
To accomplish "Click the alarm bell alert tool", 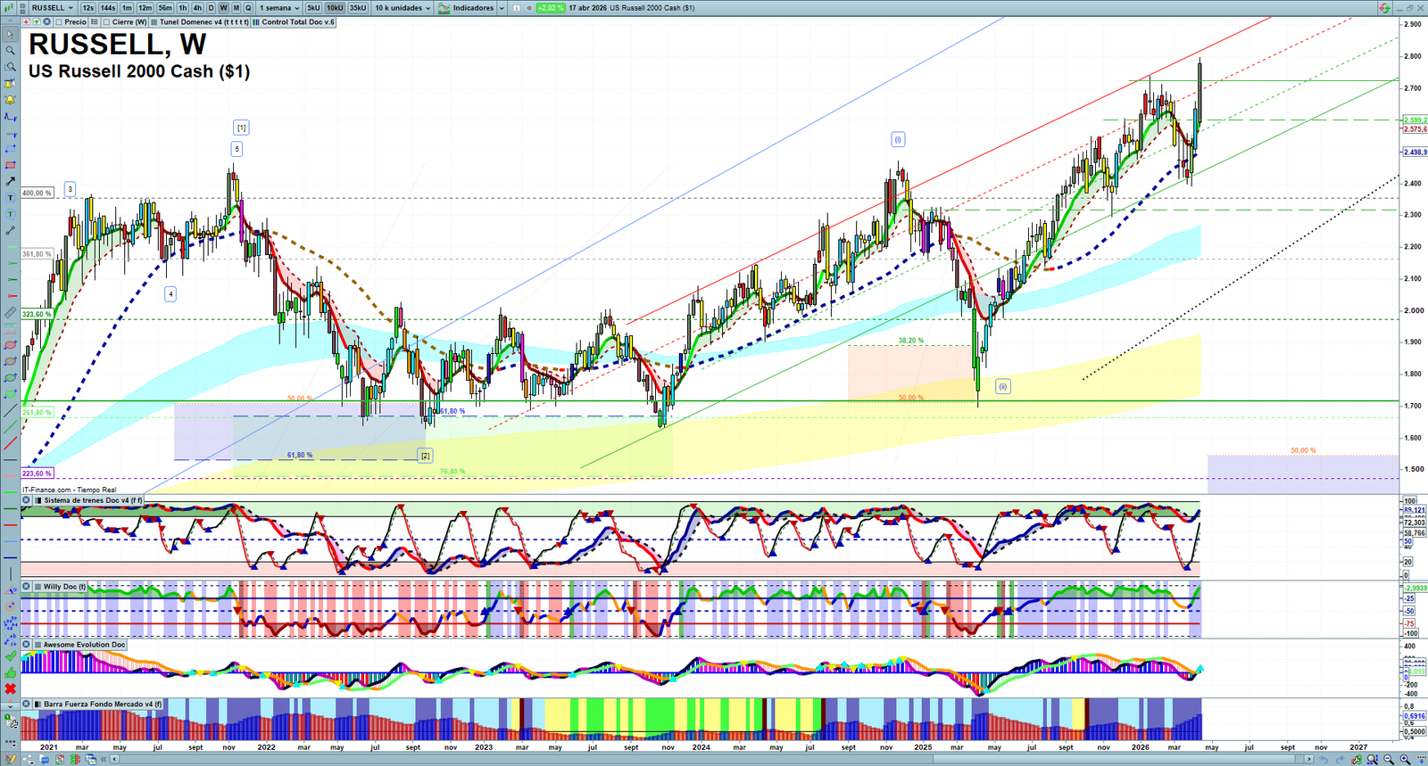I will 11,100.
